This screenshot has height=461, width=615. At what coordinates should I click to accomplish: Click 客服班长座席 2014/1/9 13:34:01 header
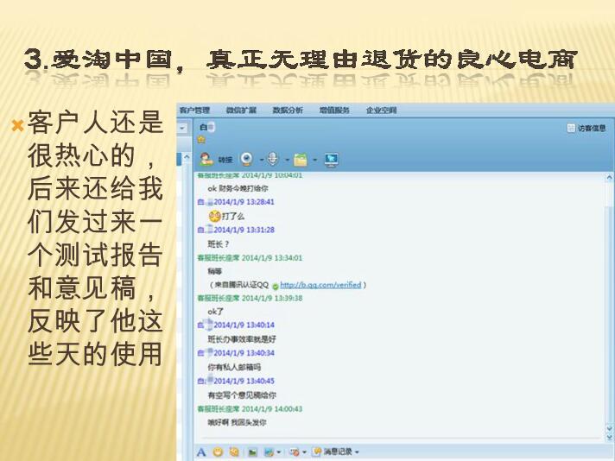click(250, 257)
